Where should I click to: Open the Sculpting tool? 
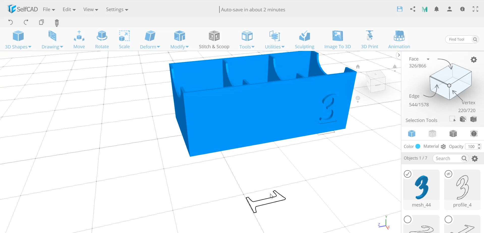304,39
